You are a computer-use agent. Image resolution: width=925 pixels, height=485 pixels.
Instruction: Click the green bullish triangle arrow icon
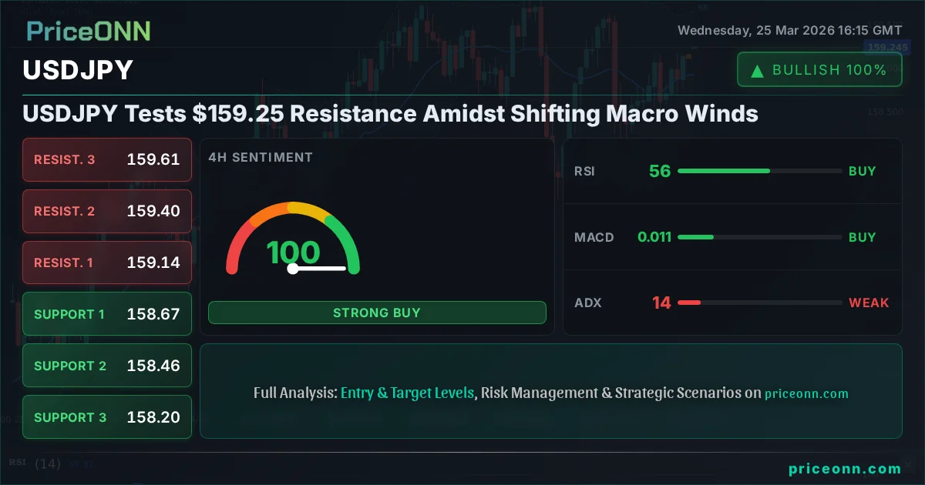[758, 71]
